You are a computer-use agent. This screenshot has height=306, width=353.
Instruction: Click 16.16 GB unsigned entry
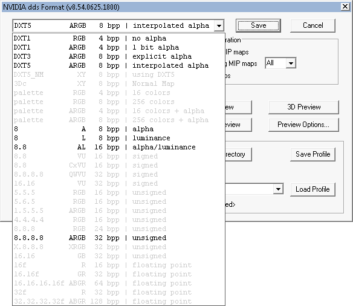coord(119,256)
